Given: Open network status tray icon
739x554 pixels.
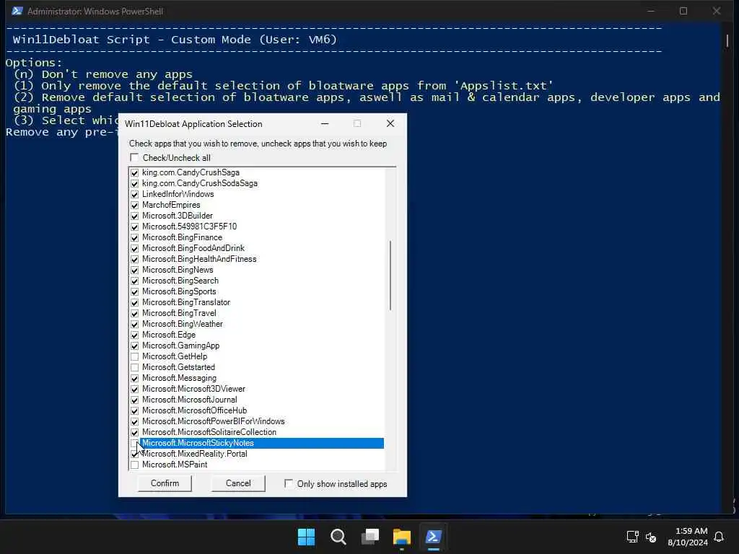Looking at the screenshot, I should coord(632,537).
